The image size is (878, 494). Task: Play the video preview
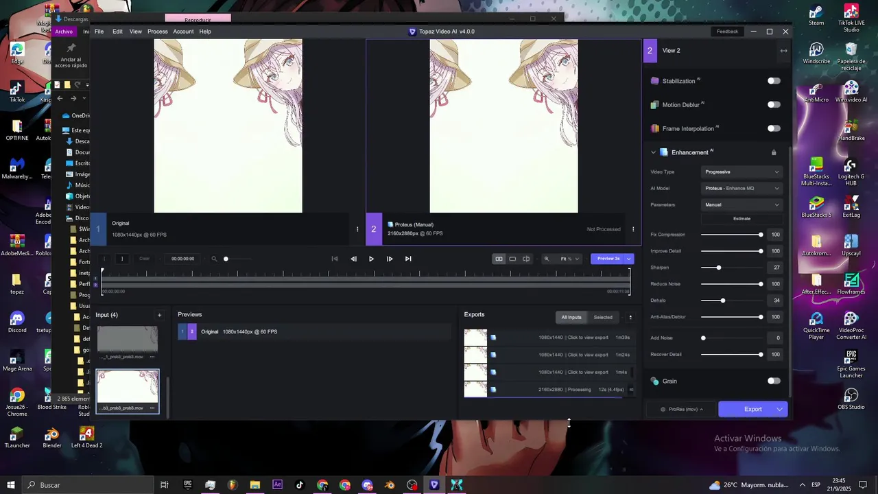click(371, 259)
